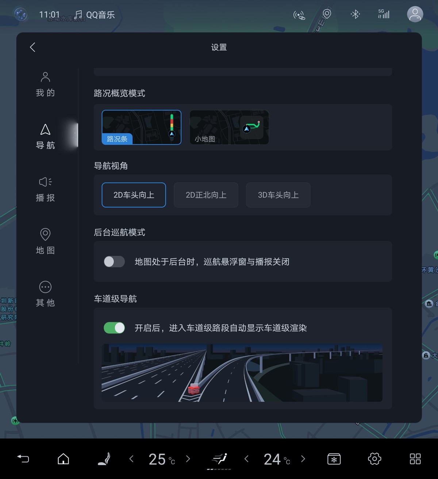Increase left temperature with right chevron

188,459
